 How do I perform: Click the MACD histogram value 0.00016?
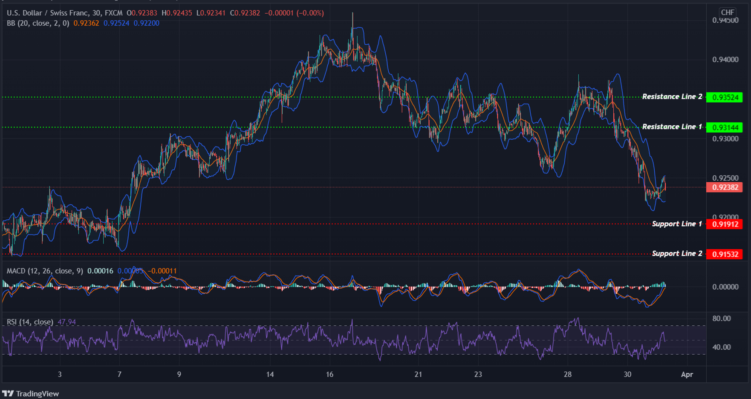click(x=100, y=270)
